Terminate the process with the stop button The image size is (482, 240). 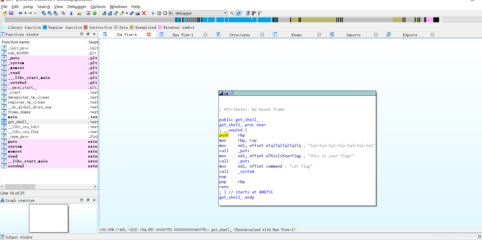(x=165, y=13)
